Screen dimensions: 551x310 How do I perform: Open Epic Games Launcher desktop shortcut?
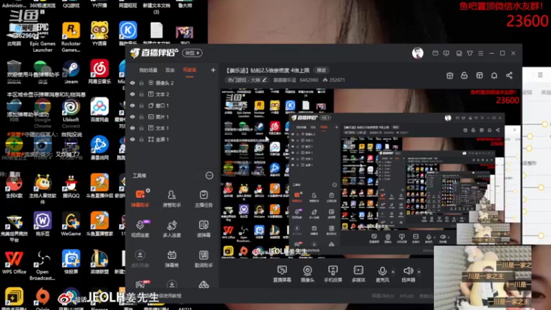tap(43, 38)
